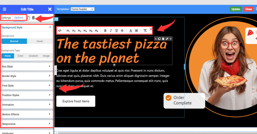This screenshot has height=134, width=257.
Task: Click the red Close button
Action: (248, 9)
